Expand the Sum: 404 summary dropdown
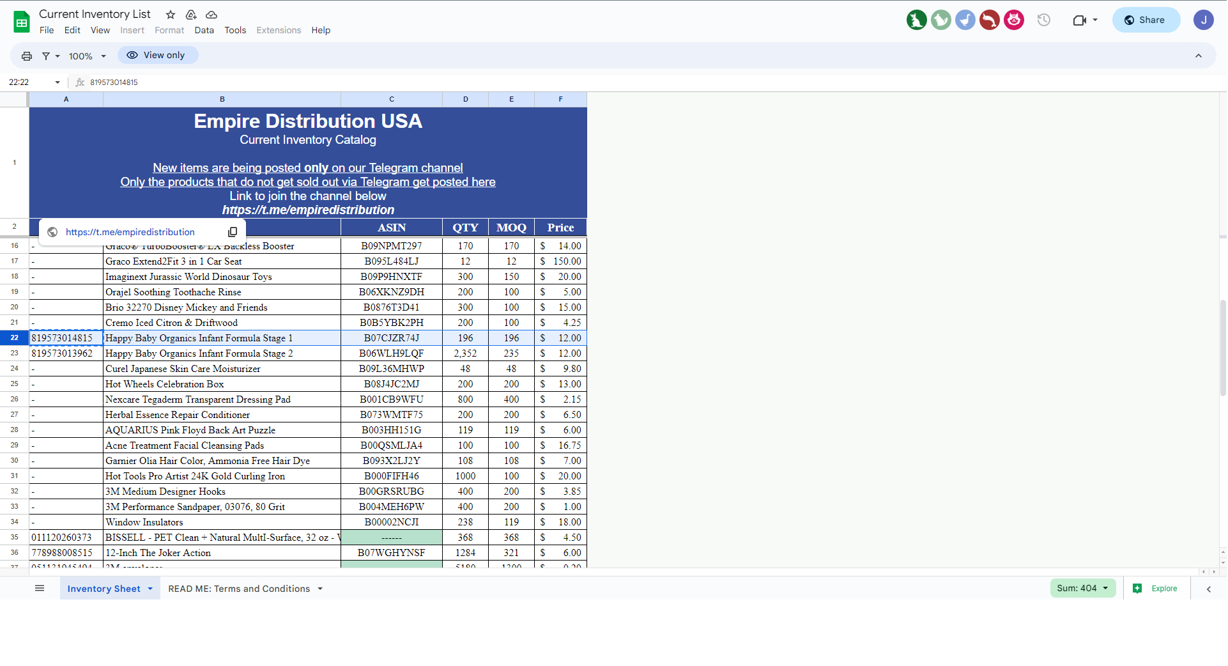Viewport: 1228px width, 666px height. 1083,588
